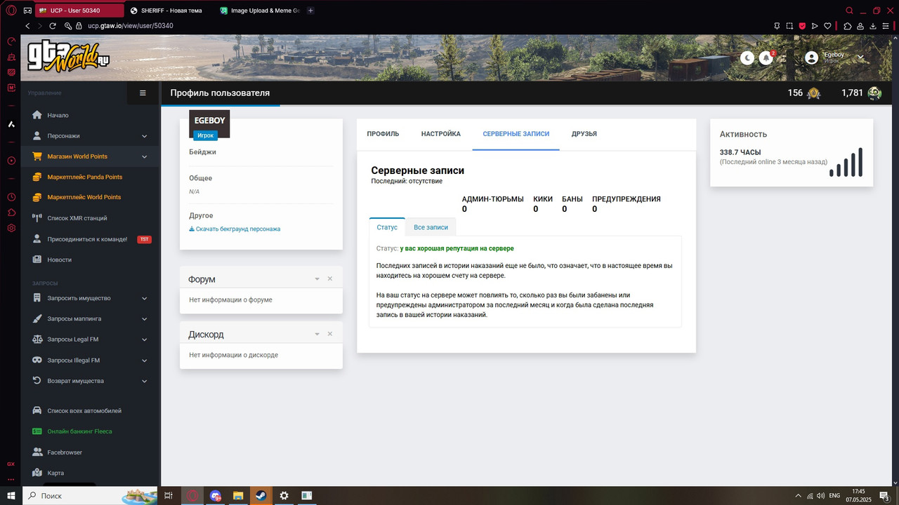Expand the Запросы Legal FM submenu
The image size is (899, 505).
pos(144,339)
